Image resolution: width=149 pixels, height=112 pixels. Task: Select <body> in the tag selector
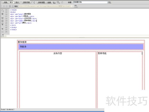(3, 109)
